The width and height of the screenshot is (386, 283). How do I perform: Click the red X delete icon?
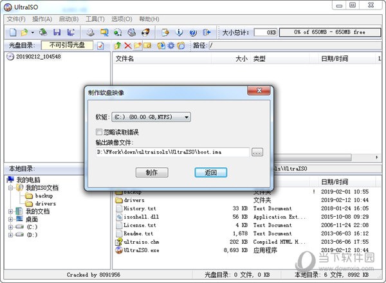[128, 46]
